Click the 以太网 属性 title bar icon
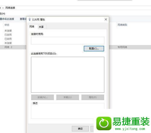 (x=30, y=19)
